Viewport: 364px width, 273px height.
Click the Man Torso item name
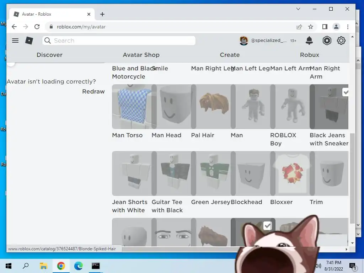[127, 135]
